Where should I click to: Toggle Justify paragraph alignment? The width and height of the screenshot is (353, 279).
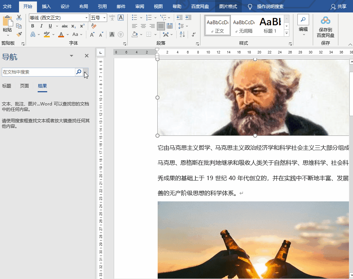tap(161, 26)
